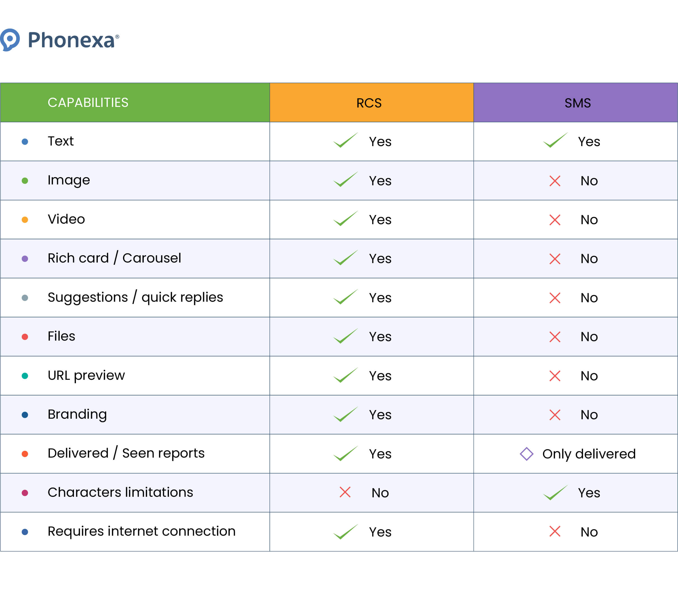Screen dimensions: 678x595
Task: Click the Phonexa speech bubble logo icon
Action: pyautogui.click(x=10, y=40)
